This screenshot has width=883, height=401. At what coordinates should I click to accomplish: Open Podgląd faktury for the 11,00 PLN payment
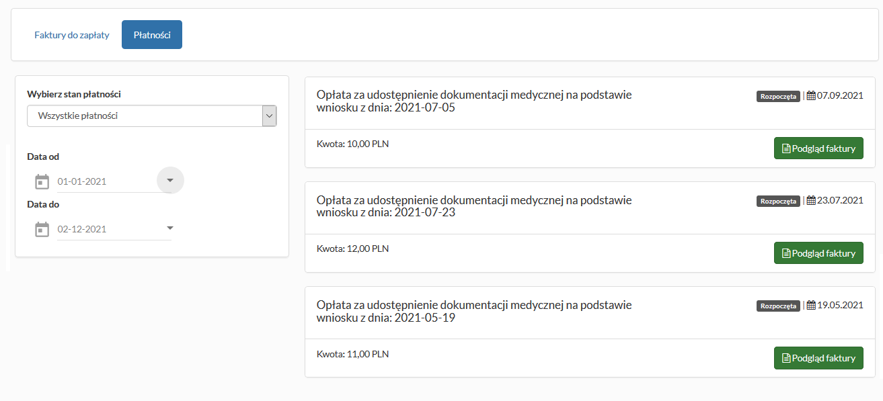click(x=818, y=358)
